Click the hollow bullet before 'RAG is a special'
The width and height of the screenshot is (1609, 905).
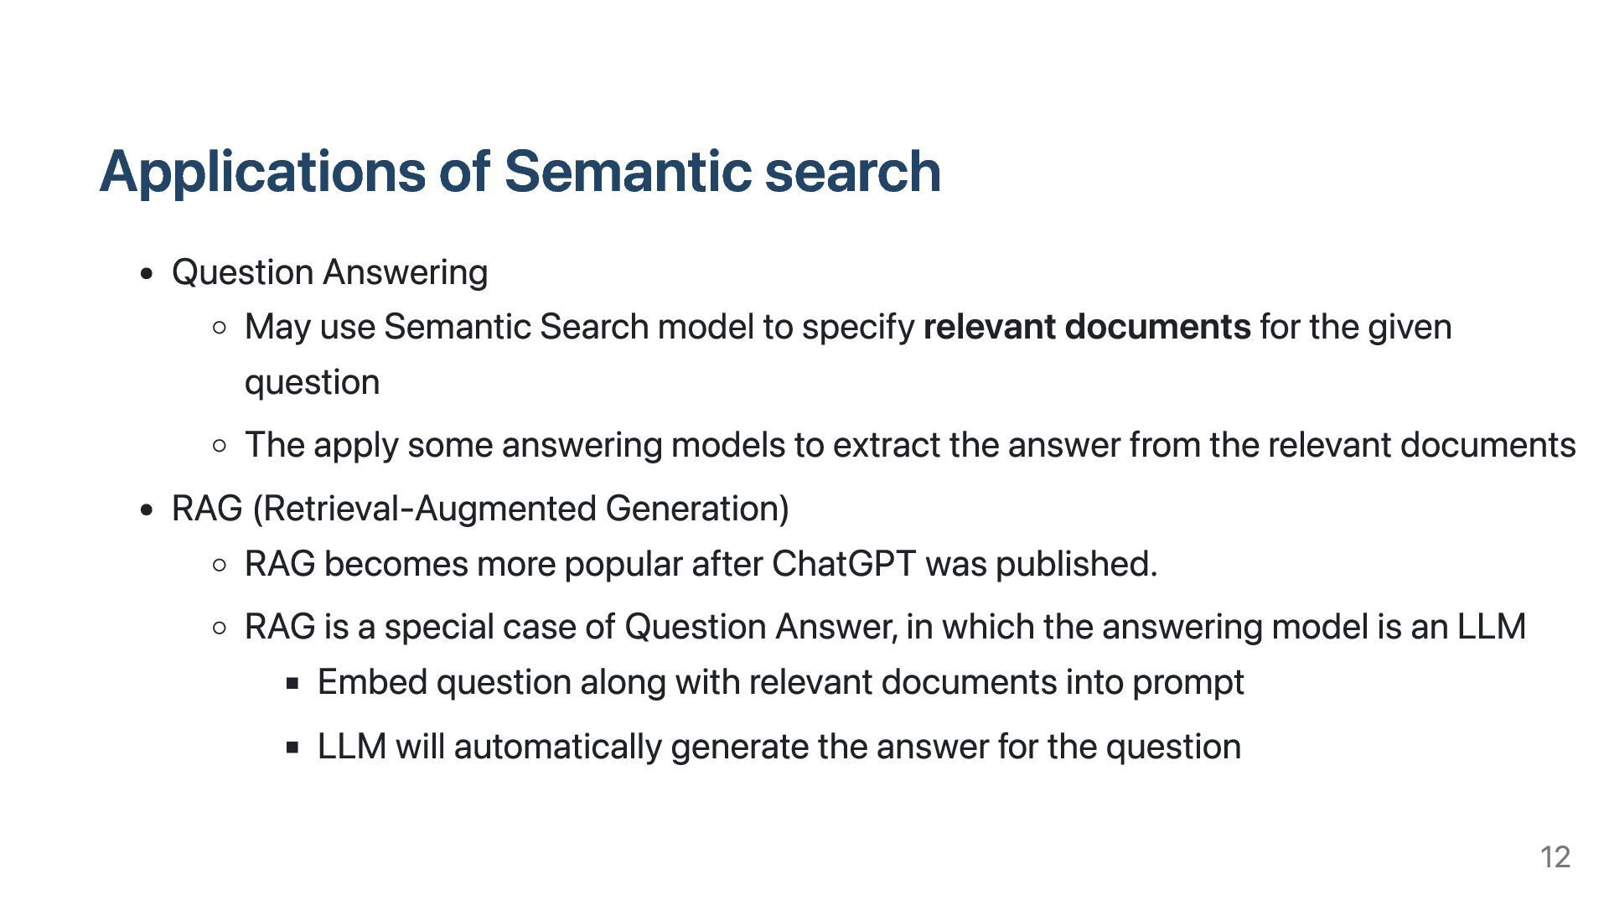tap(220, 628)
